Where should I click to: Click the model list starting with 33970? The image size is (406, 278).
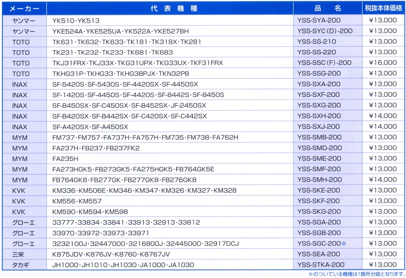click(101, 233)
